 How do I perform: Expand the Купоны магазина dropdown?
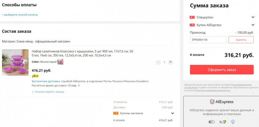(172, 113)
